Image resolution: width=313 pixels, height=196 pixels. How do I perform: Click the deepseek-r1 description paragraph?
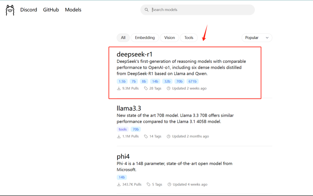coord(181,68)
